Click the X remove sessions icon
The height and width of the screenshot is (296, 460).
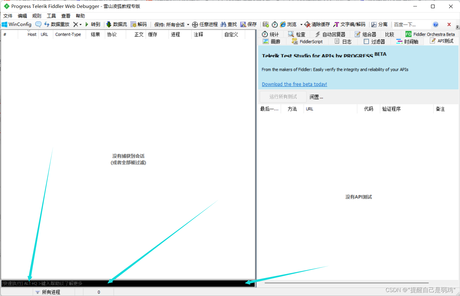(75, 24)
